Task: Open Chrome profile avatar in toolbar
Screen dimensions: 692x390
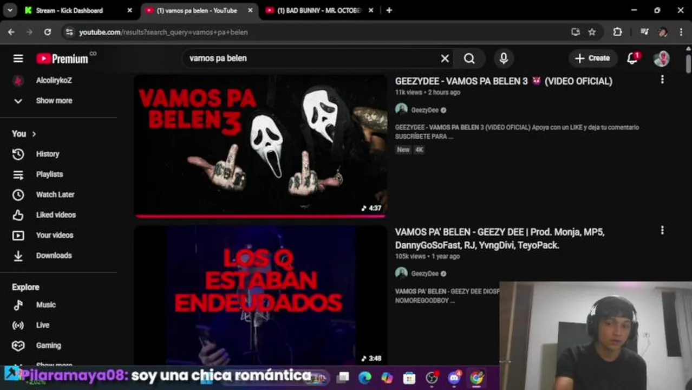Action: 663,32
